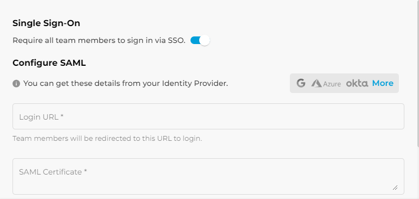
Task: Click More to see other identity providers
Action: (383, 83)
